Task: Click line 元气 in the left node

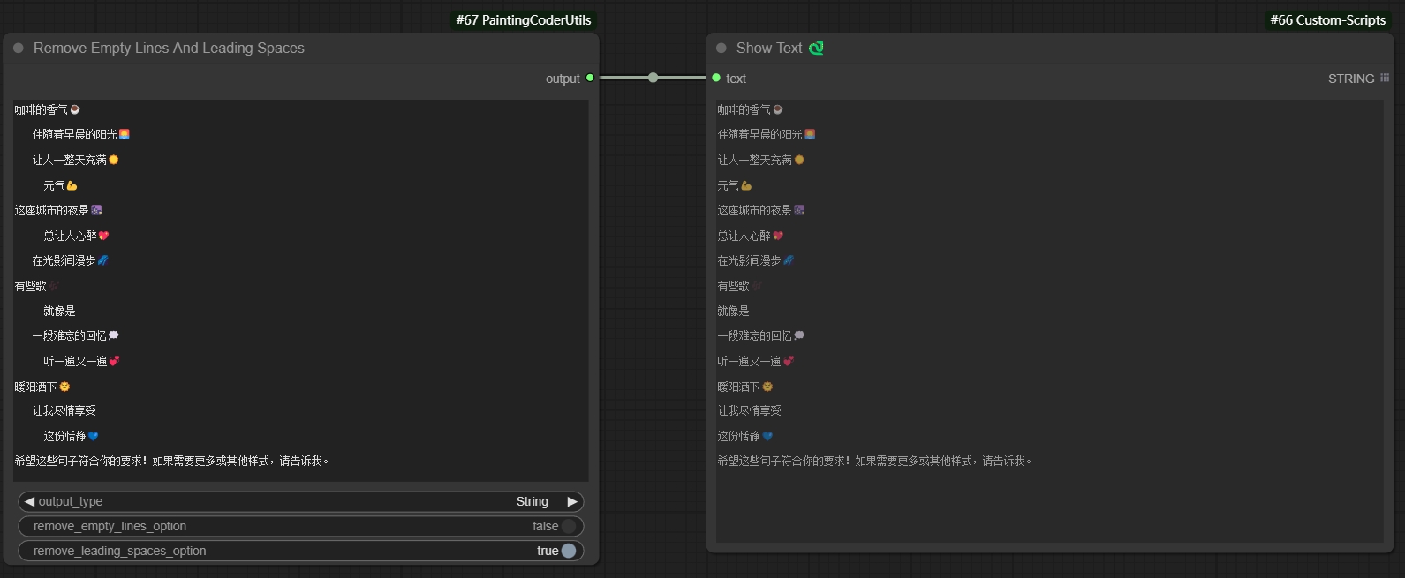Action: point(61,186)
